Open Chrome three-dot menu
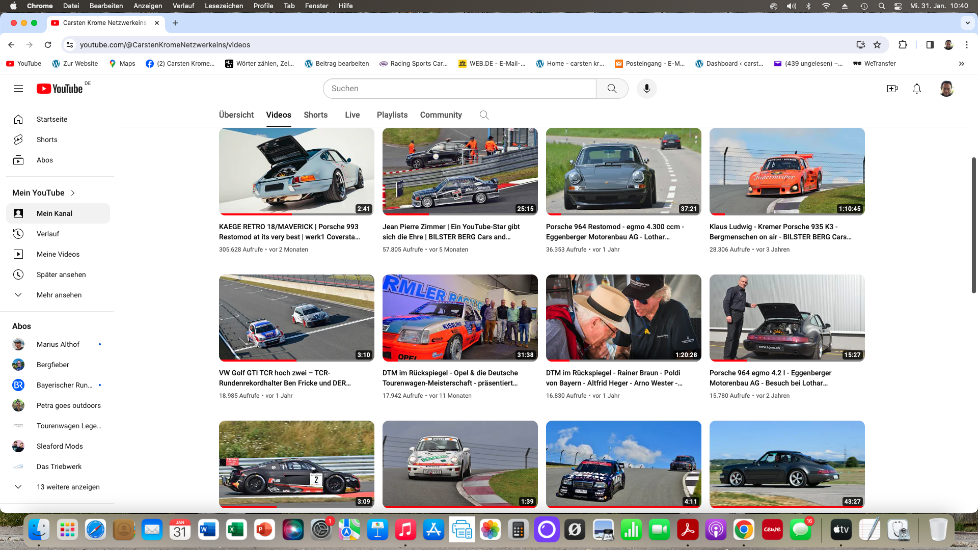The image size is (978, 550). tap(967, 45)
